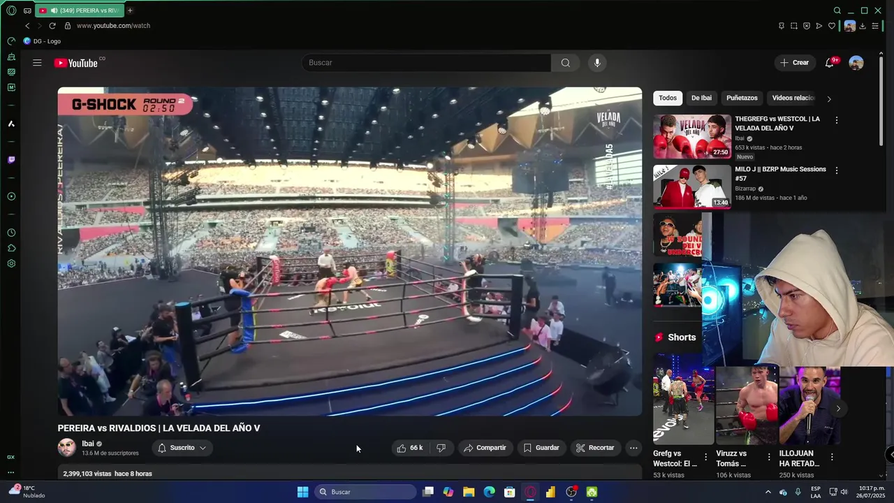The image size is (894, 503).
Task: Open YouTube notifications bell
Action: (x=829, y=63)
